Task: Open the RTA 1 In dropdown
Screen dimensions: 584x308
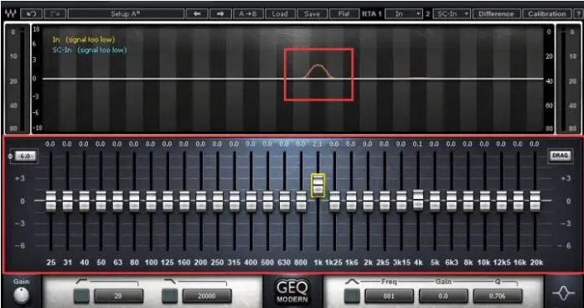Action: click(x=404, y=14)
